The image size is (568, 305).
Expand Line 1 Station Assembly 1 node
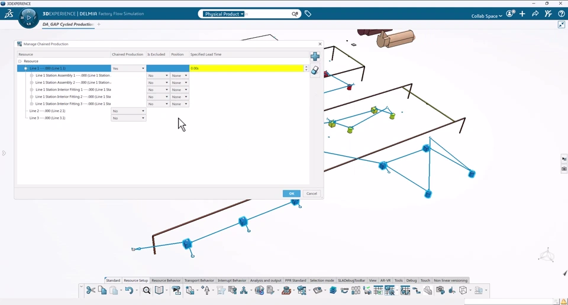31,76
